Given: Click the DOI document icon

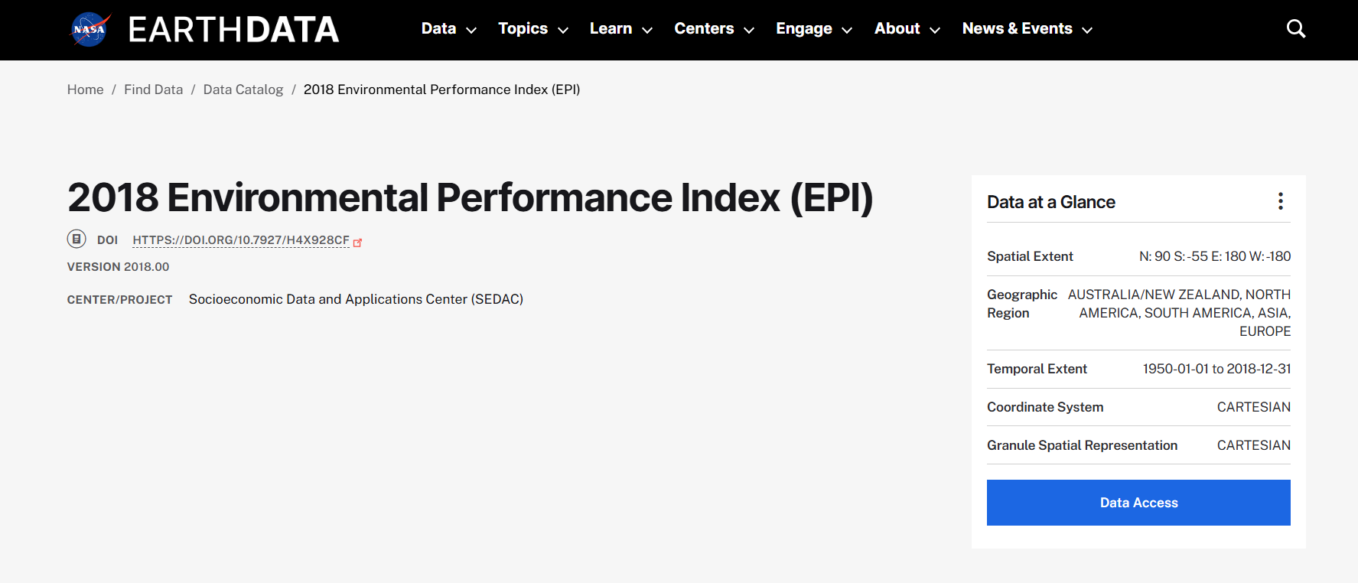Looking at the screenshot, I should [77, 239].
